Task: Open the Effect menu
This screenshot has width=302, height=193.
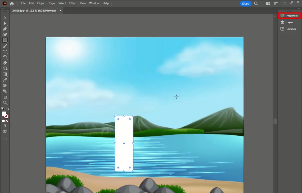Action: tap(73, 3)
